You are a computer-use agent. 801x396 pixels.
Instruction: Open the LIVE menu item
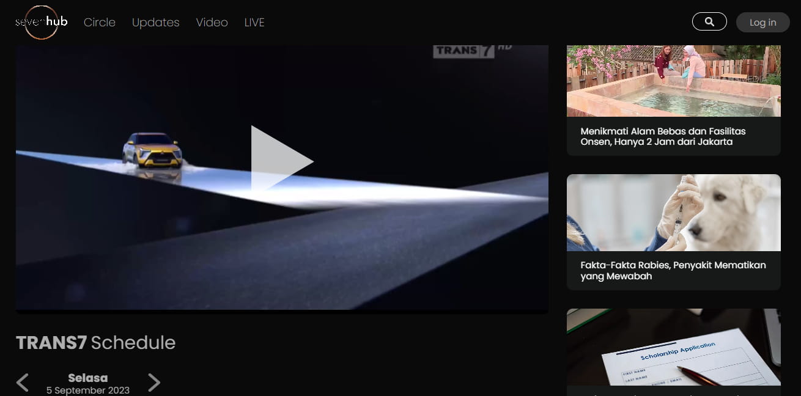point(254,22)
